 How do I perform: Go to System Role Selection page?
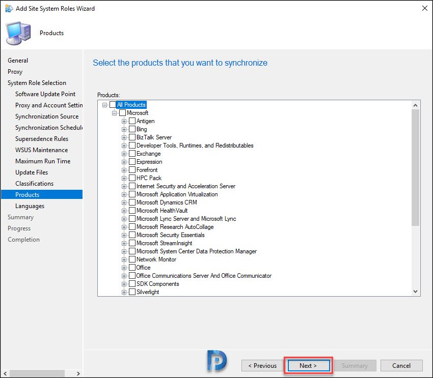pos(37,83)
